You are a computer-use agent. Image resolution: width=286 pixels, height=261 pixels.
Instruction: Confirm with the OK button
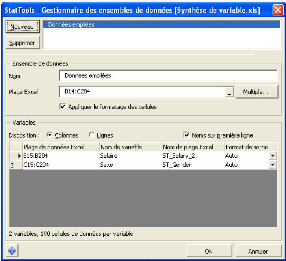tap(209, 251)
